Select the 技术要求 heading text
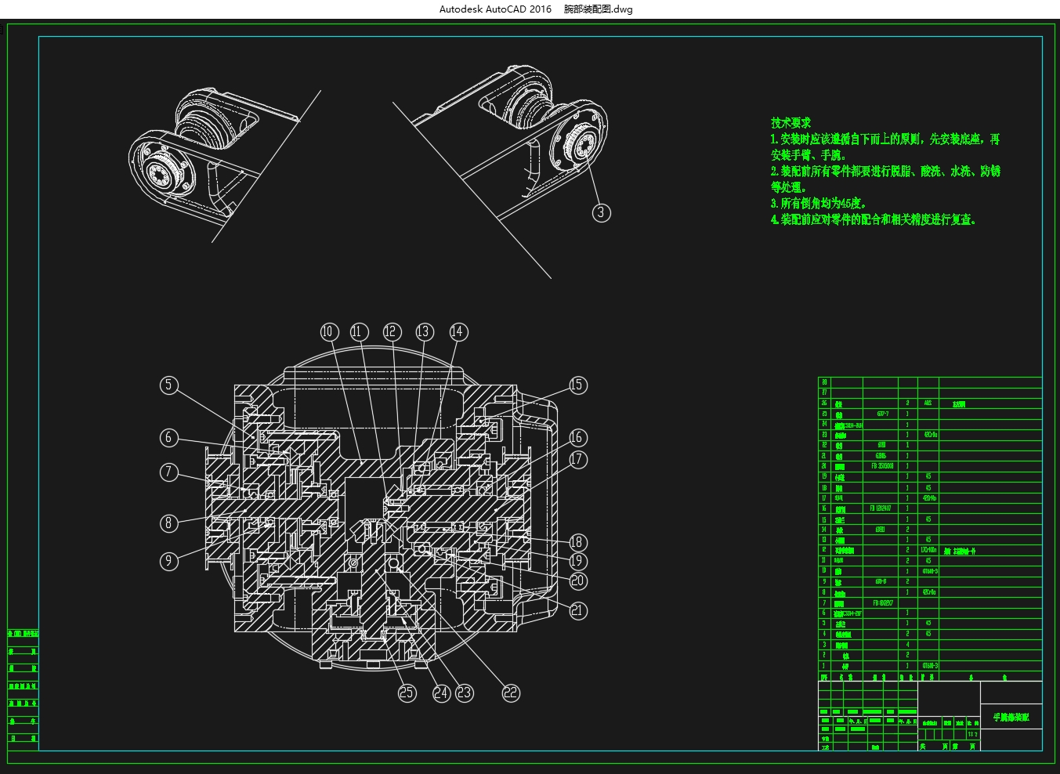The width and height of the screenshot is (1060, 774). tap(790, 123)
